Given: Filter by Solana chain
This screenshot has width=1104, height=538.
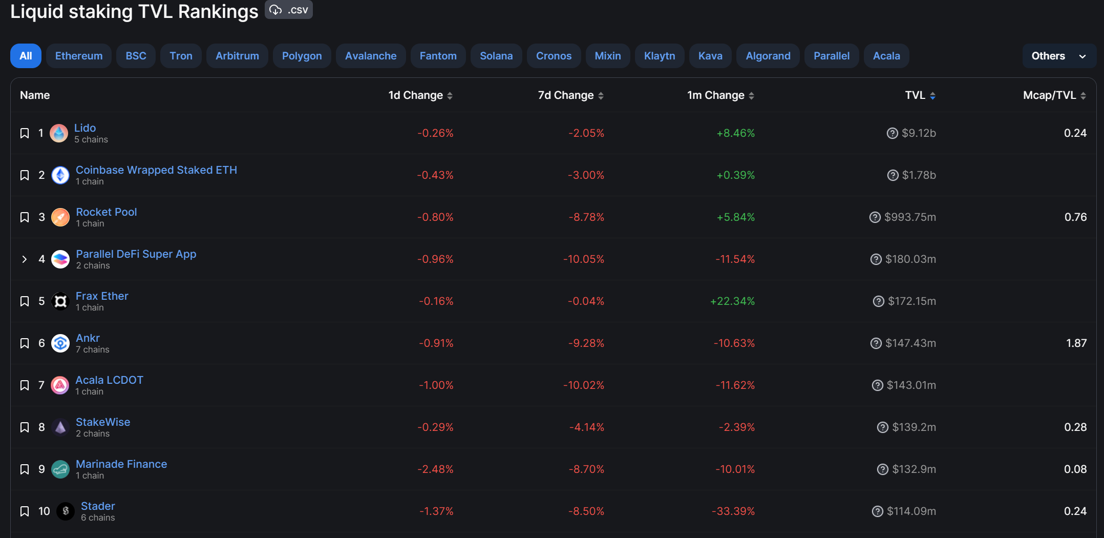Looking at the screenshot, I should tap(496, 56).
